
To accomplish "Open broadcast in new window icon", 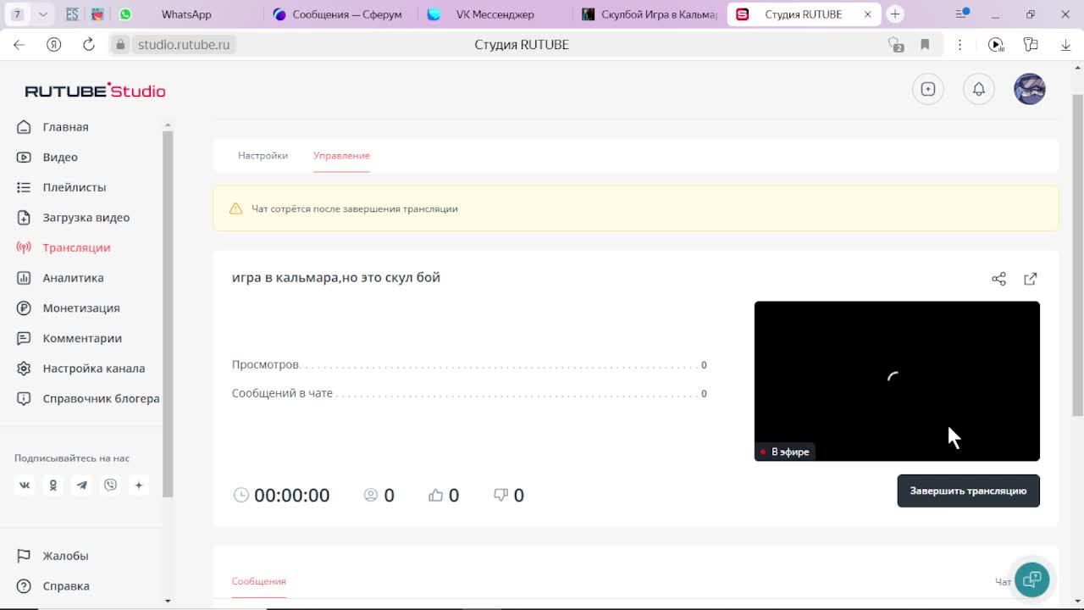I will coord(1031,279).
